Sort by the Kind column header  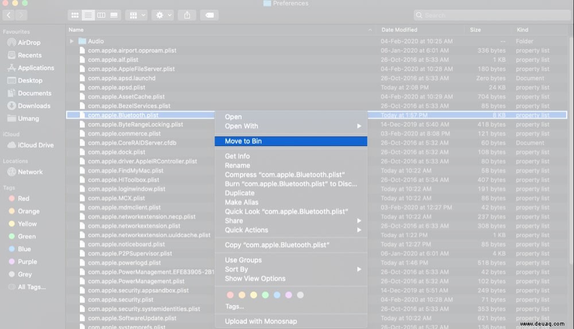click(522, 30)
